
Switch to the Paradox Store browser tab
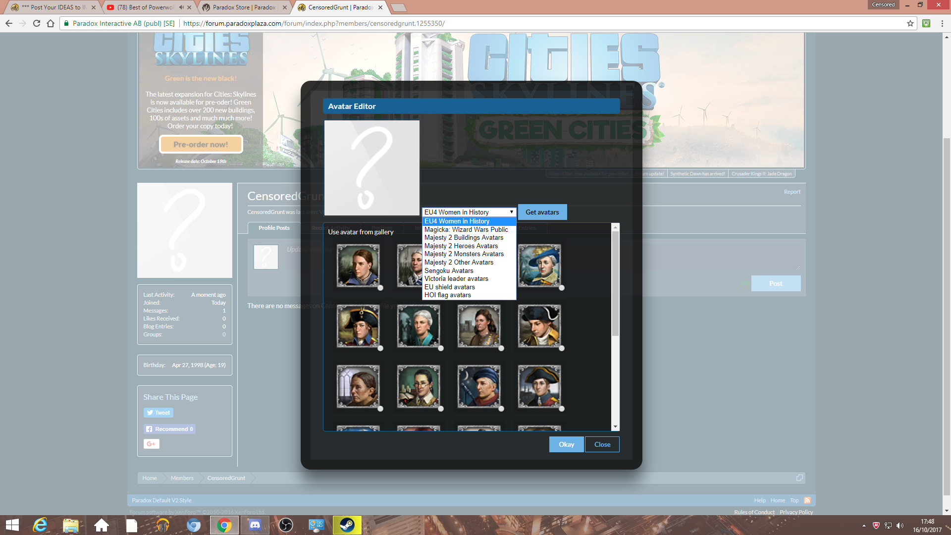(243, 7)
